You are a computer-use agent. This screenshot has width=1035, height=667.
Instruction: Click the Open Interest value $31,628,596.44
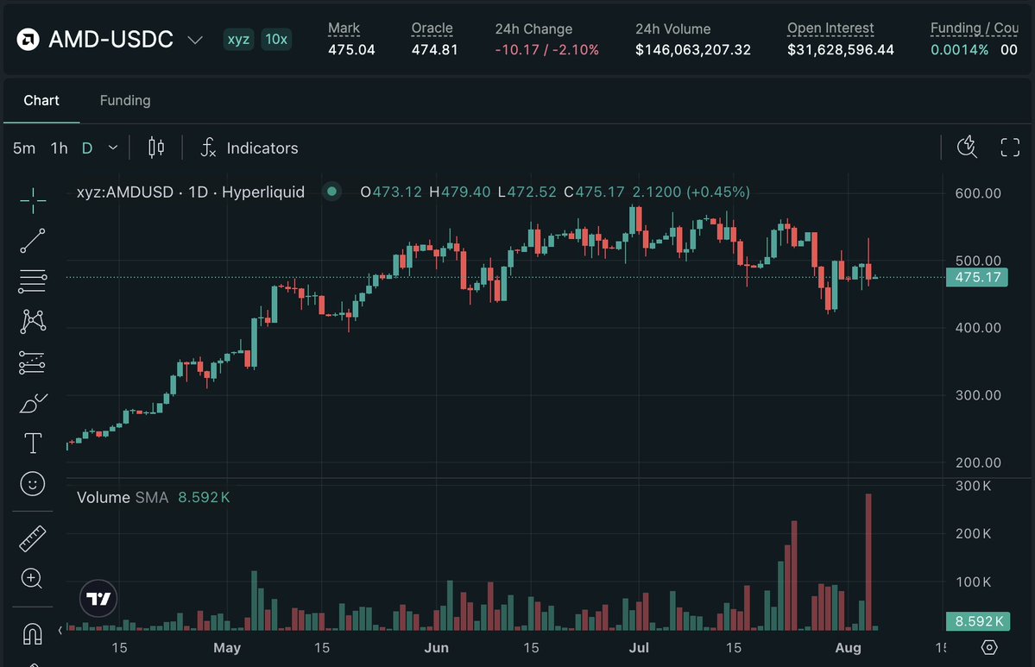click(x=840, y=50)
